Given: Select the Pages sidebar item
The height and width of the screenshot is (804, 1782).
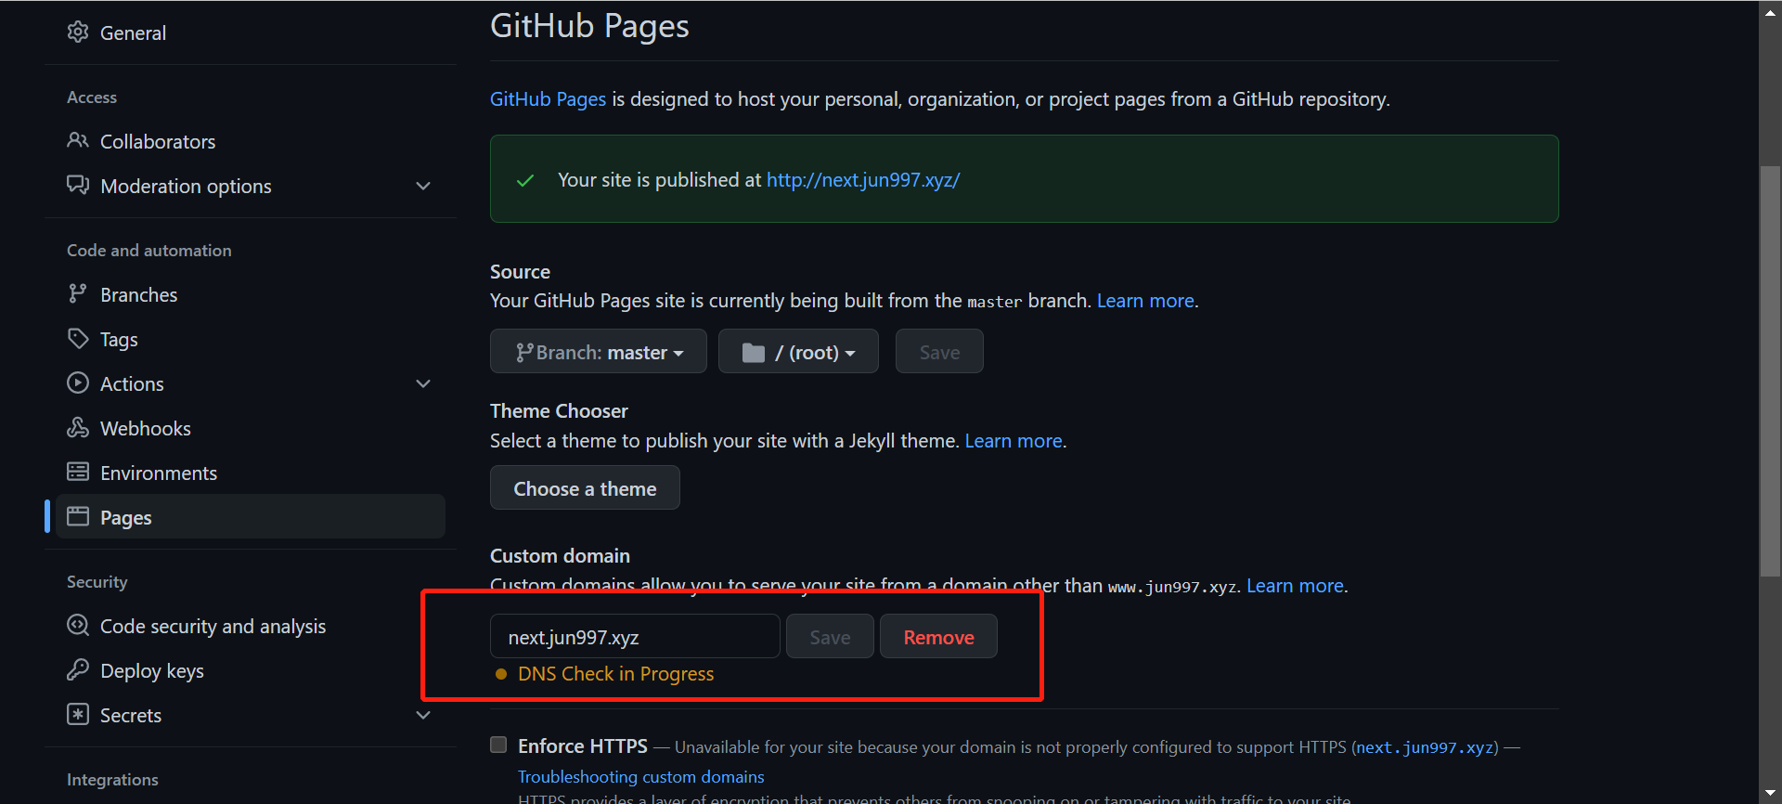Looking at the screenshot, I should tap(251, 516).
